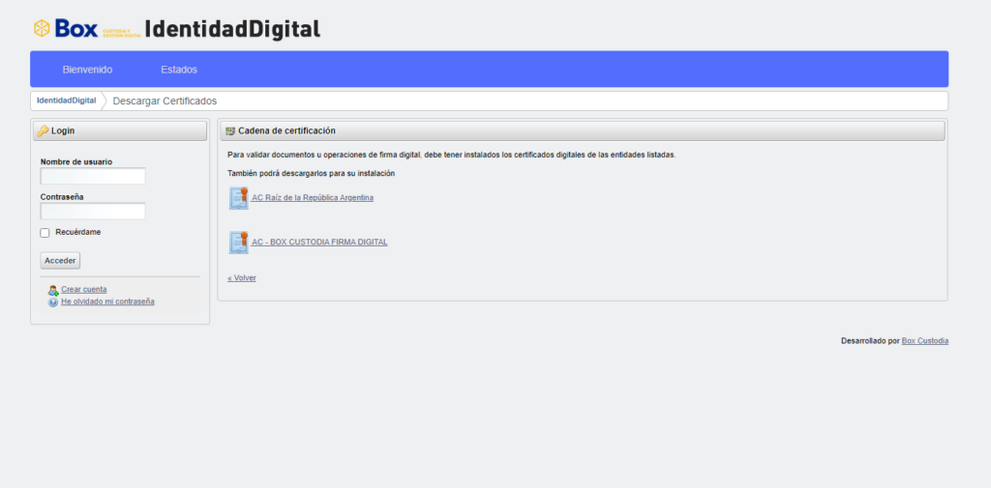Focus the Contraseña password field
The width and height of the screenshot is (991, 488).
93,211
